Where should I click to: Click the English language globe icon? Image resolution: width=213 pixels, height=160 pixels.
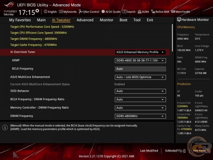[46, 11]
